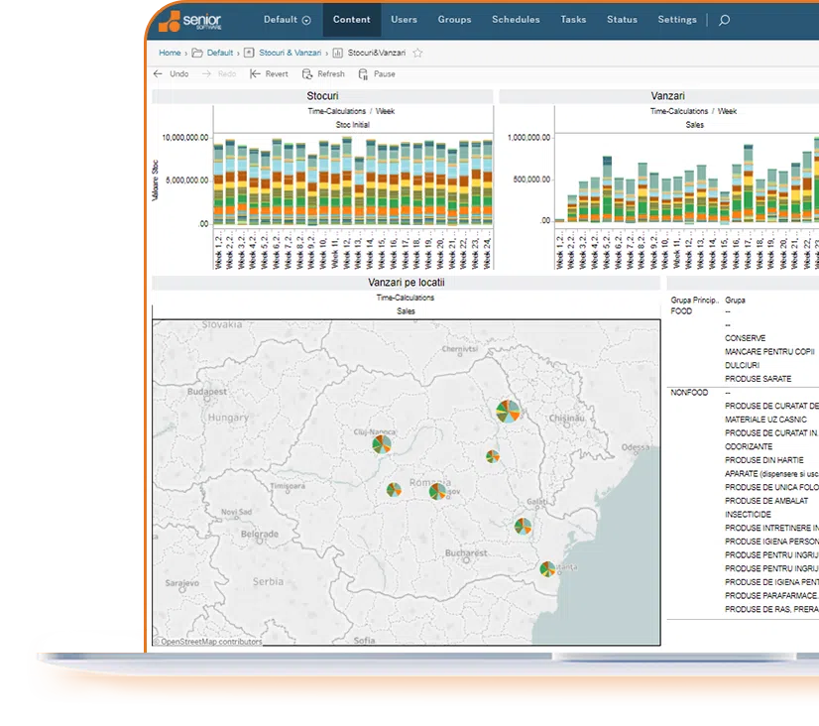Viewport: 819px width, 726px height.
Task: Click the Undo arrow icon
Action: pyautogui.click(x=158, y=74)
